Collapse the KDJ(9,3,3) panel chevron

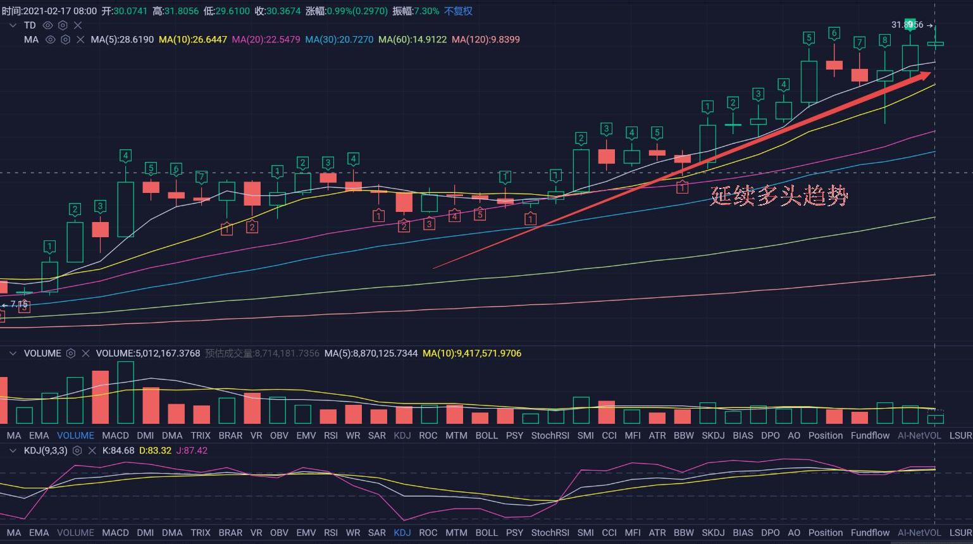click(x=12, y=451)
